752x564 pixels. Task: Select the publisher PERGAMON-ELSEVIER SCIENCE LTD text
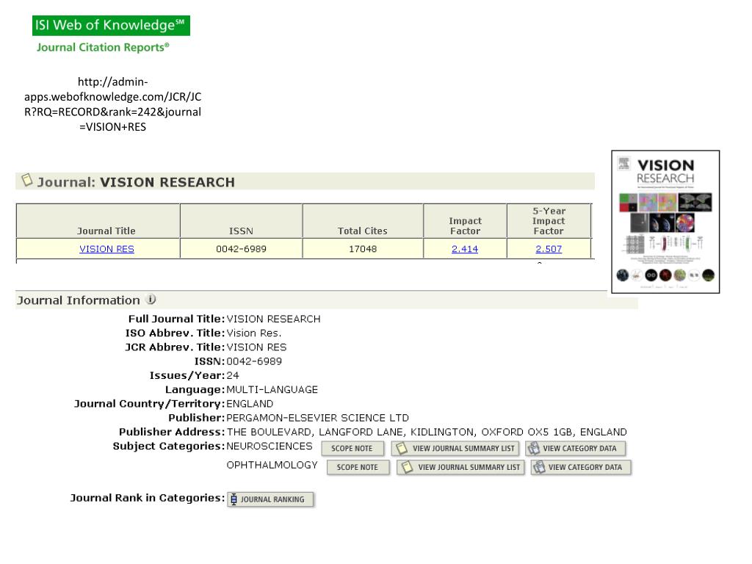point(317,418)
